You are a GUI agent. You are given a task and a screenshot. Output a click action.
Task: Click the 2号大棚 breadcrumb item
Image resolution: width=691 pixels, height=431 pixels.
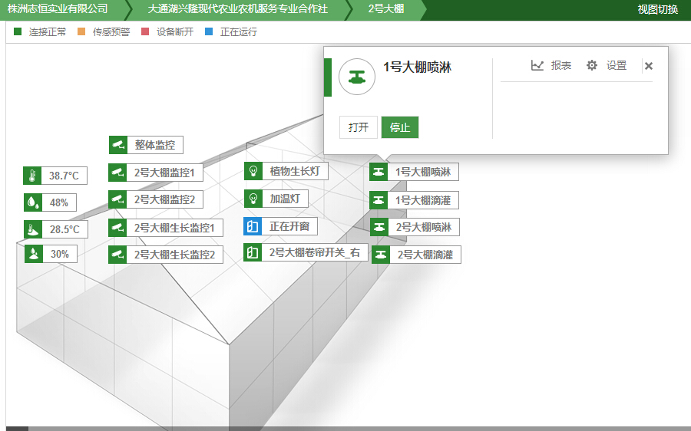click(x=385, y=10)
